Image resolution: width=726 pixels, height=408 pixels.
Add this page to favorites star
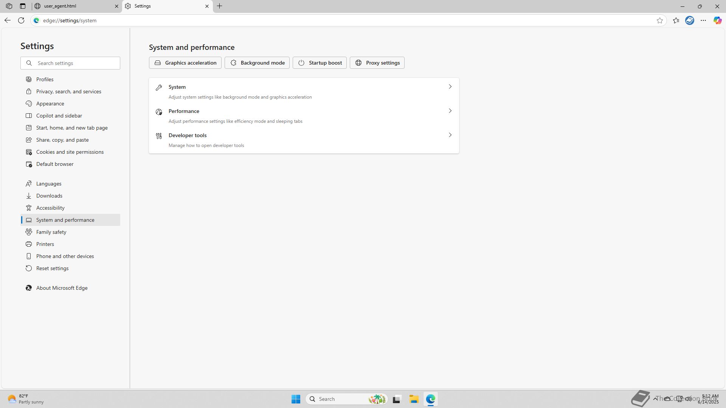tap(660, 20)
